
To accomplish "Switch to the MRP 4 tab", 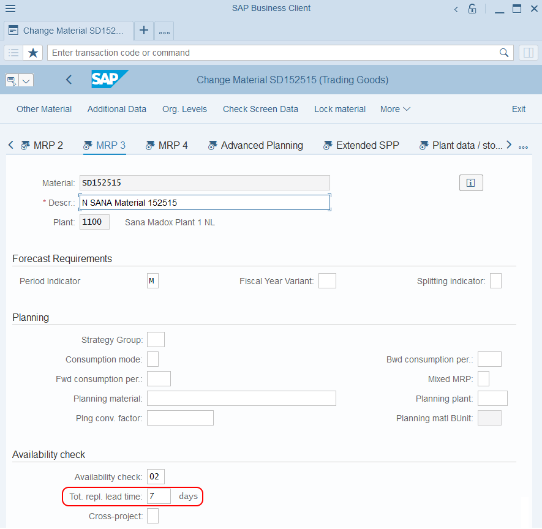I will click(167, 145).
